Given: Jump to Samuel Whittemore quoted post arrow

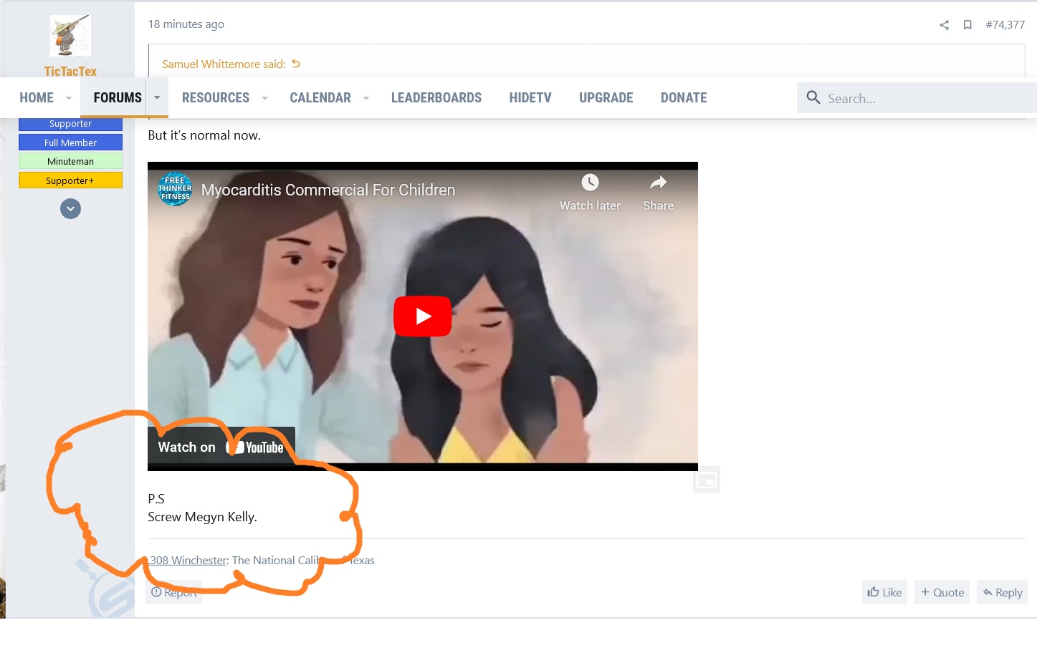Looking at the screenshot, I should (296, 64).
